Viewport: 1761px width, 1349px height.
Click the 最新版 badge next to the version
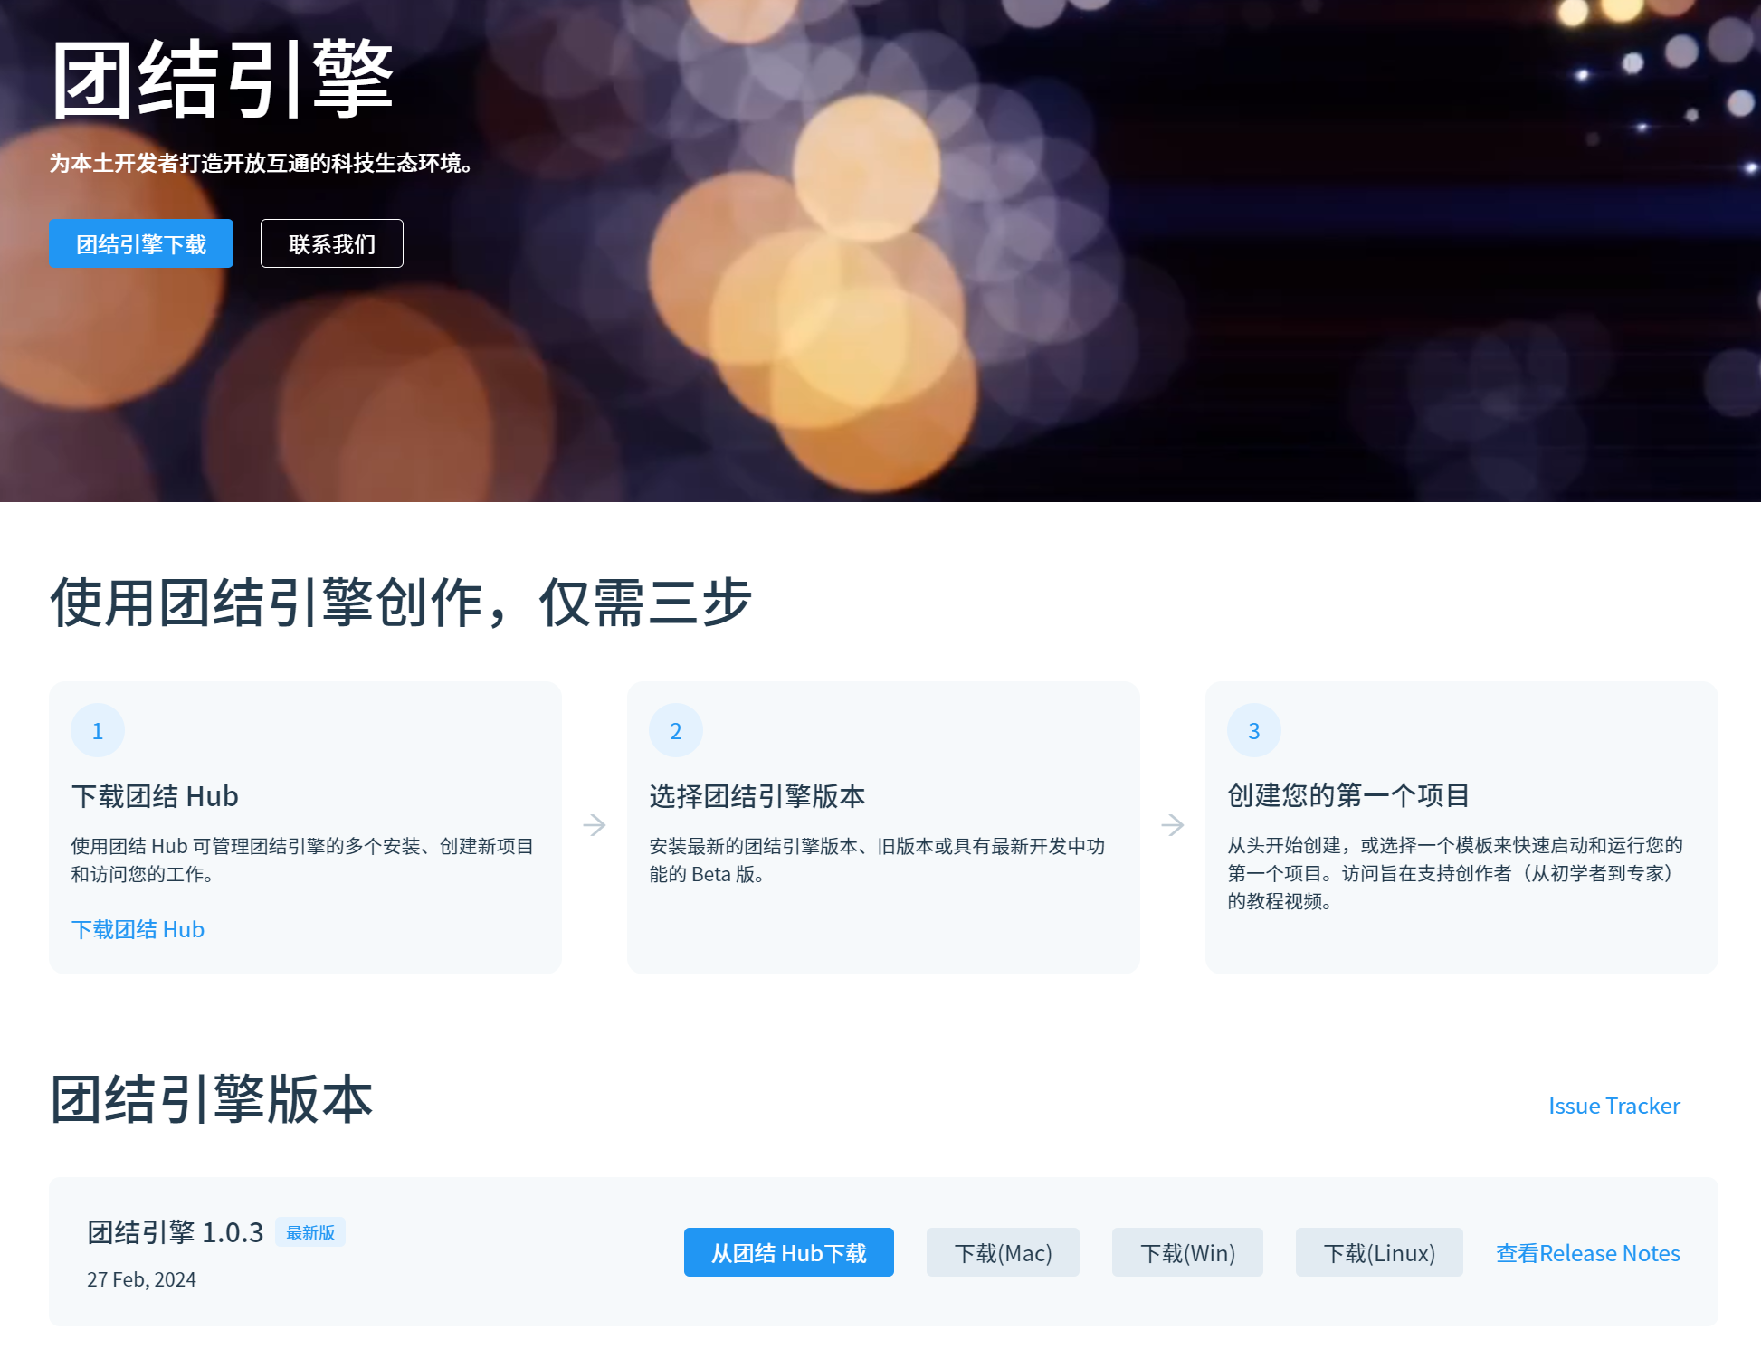click(x=309, y=1232)
